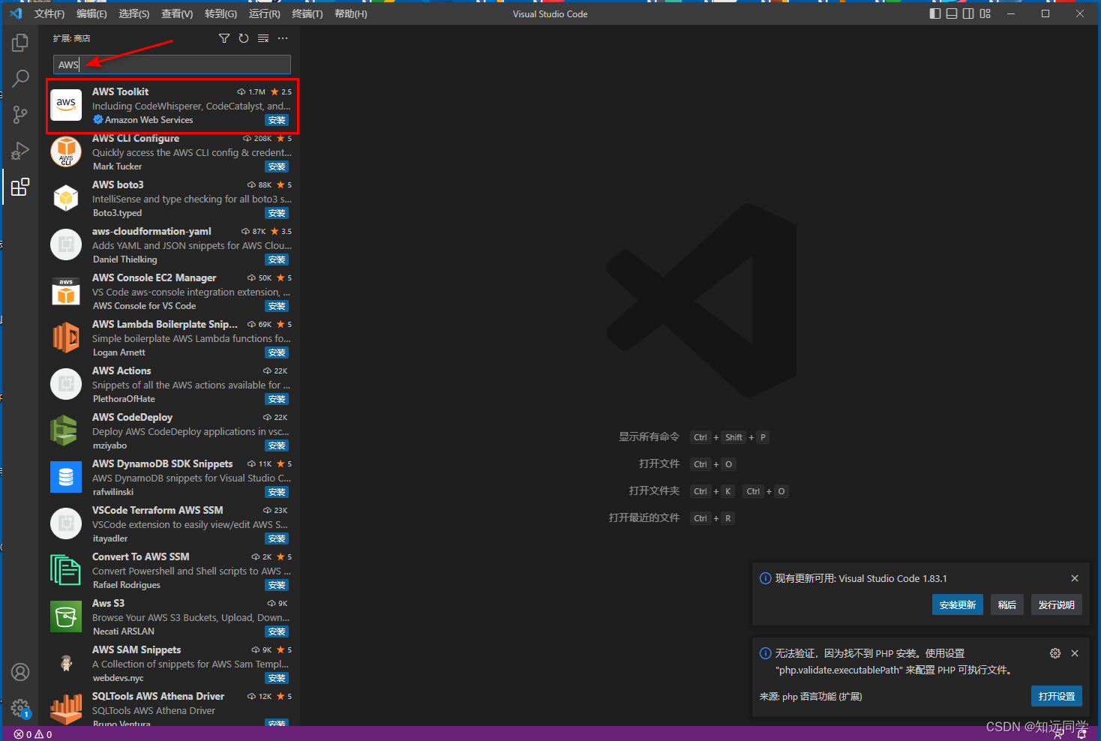This screenshot has width=1101, height=741.
Task: Click 发行说明 button in update notification
Action: pyautogui.click(x=1056, y=604)
